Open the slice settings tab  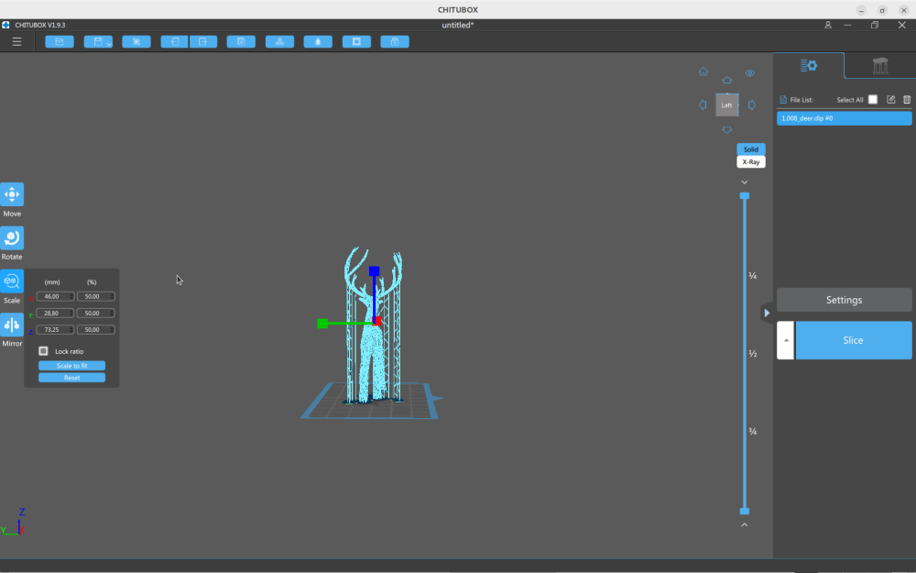(x=809, y=65)
